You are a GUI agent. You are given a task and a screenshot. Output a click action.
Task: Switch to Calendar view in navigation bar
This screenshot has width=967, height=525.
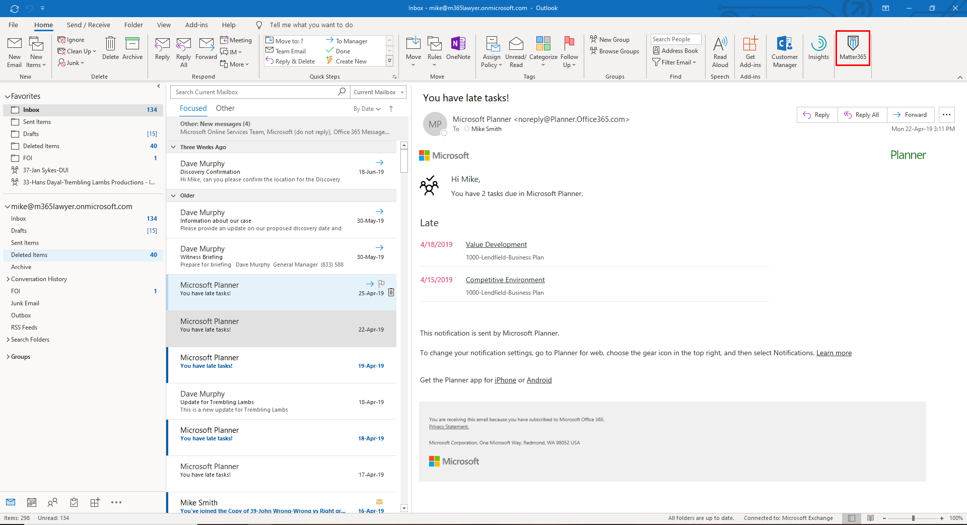(x=32, y=502)
